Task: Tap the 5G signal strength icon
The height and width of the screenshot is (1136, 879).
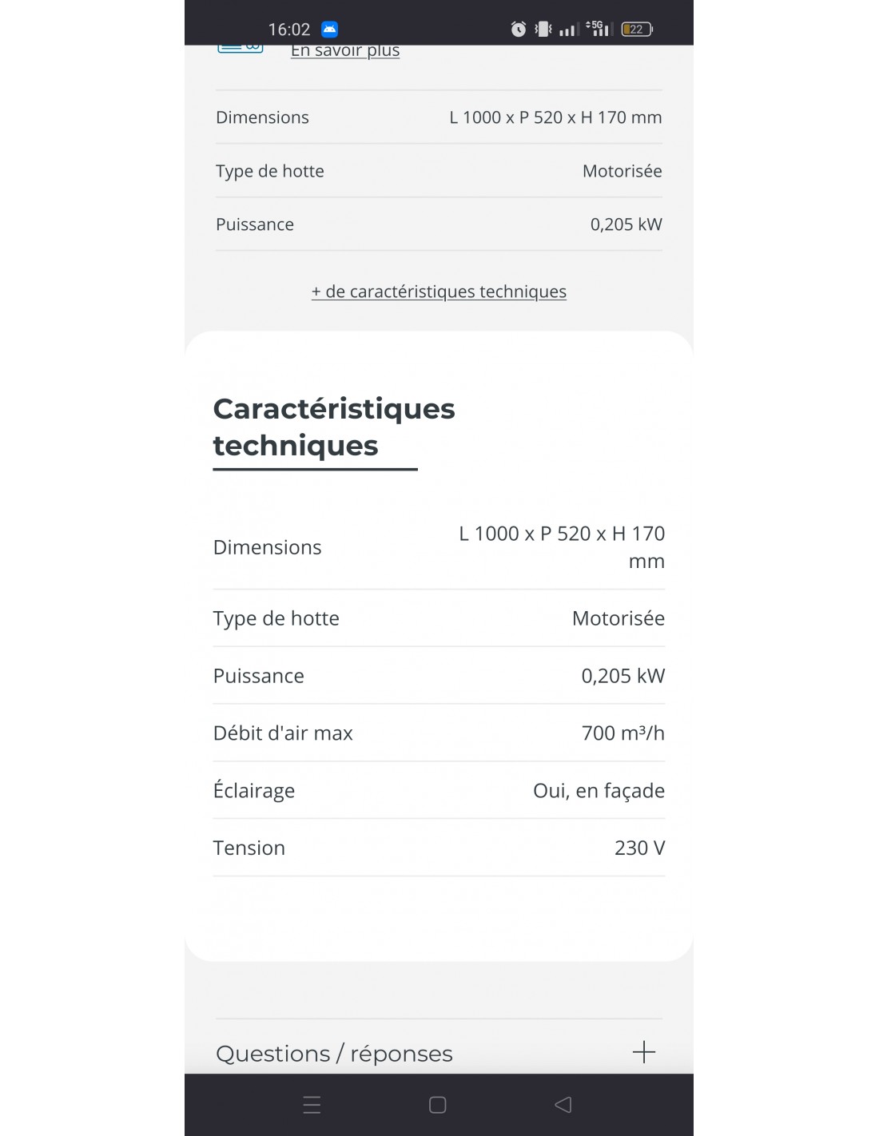Action: pyautogui.click(x=599, y=29)
